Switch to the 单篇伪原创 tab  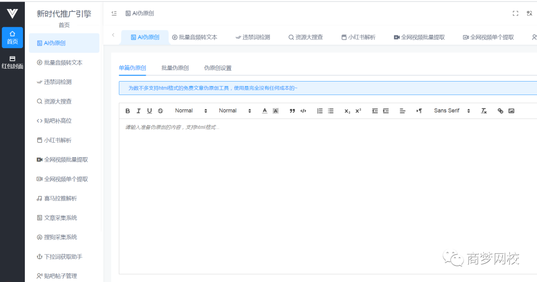[133, 68]
